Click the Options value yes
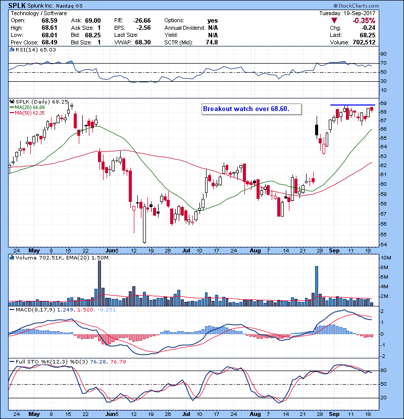The image size is (404, 419). pos(213,21)
